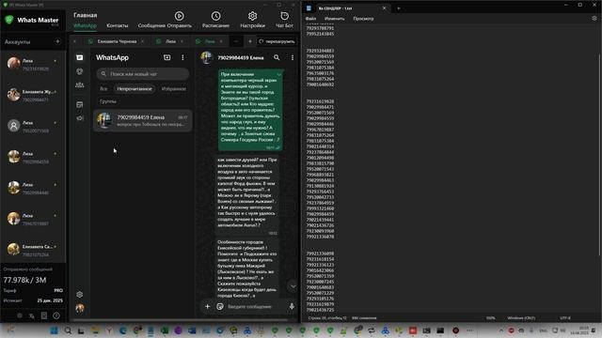Open Изменить menu in Notepad
The width and height of the screenshot is (602, 338).
coord(335,19)
